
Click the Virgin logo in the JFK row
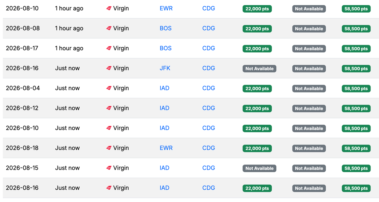(109, 68)
